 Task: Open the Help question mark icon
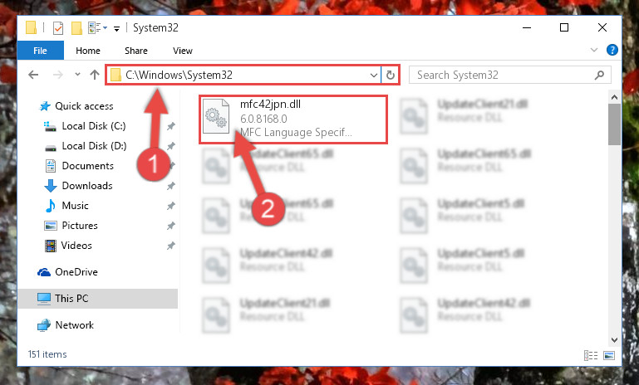(612, 50)
